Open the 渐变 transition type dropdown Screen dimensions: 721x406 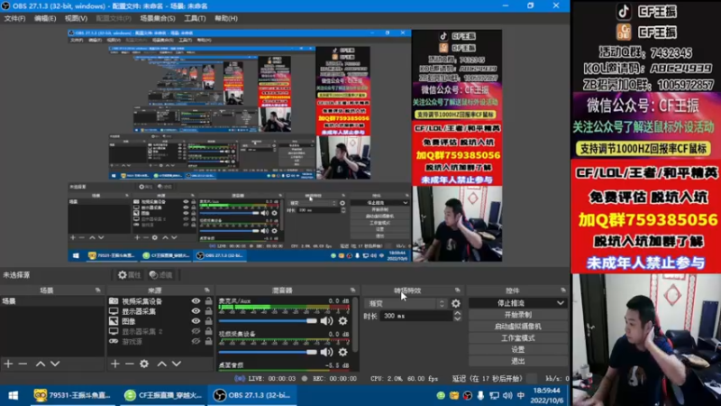coord(406,303)
